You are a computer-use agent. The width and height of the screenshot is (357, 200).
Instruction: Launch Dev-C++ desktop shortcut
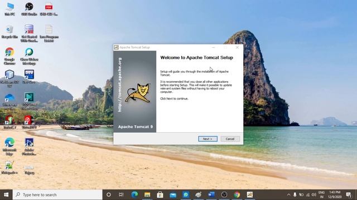29,77
